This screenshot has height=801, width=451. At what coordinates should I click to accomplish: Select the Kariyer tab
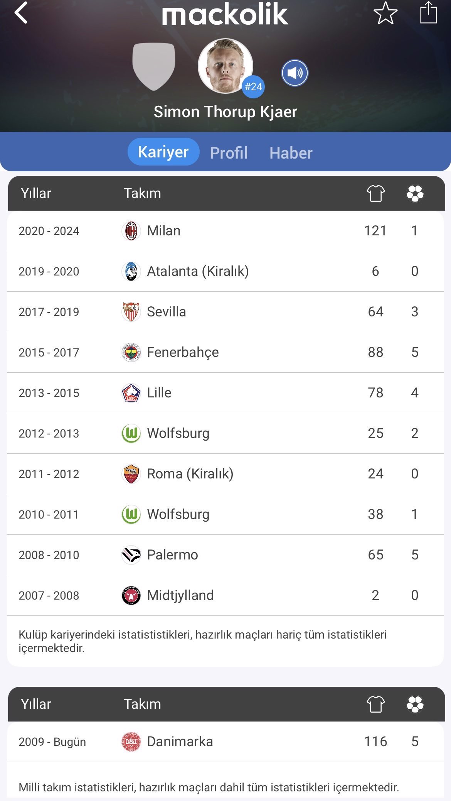click(163, 152)
